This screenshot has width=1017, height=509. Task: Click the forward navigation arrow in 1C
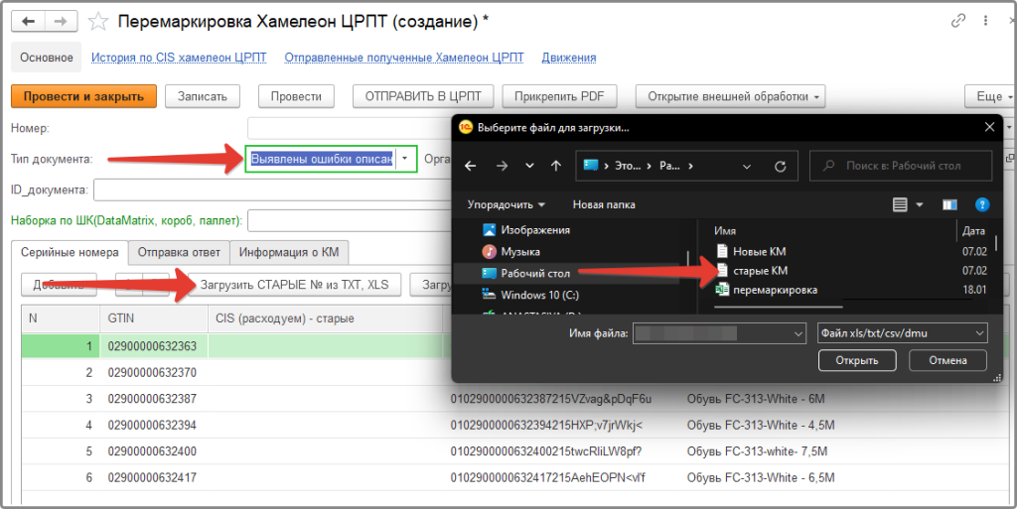(x=61, y=22)
